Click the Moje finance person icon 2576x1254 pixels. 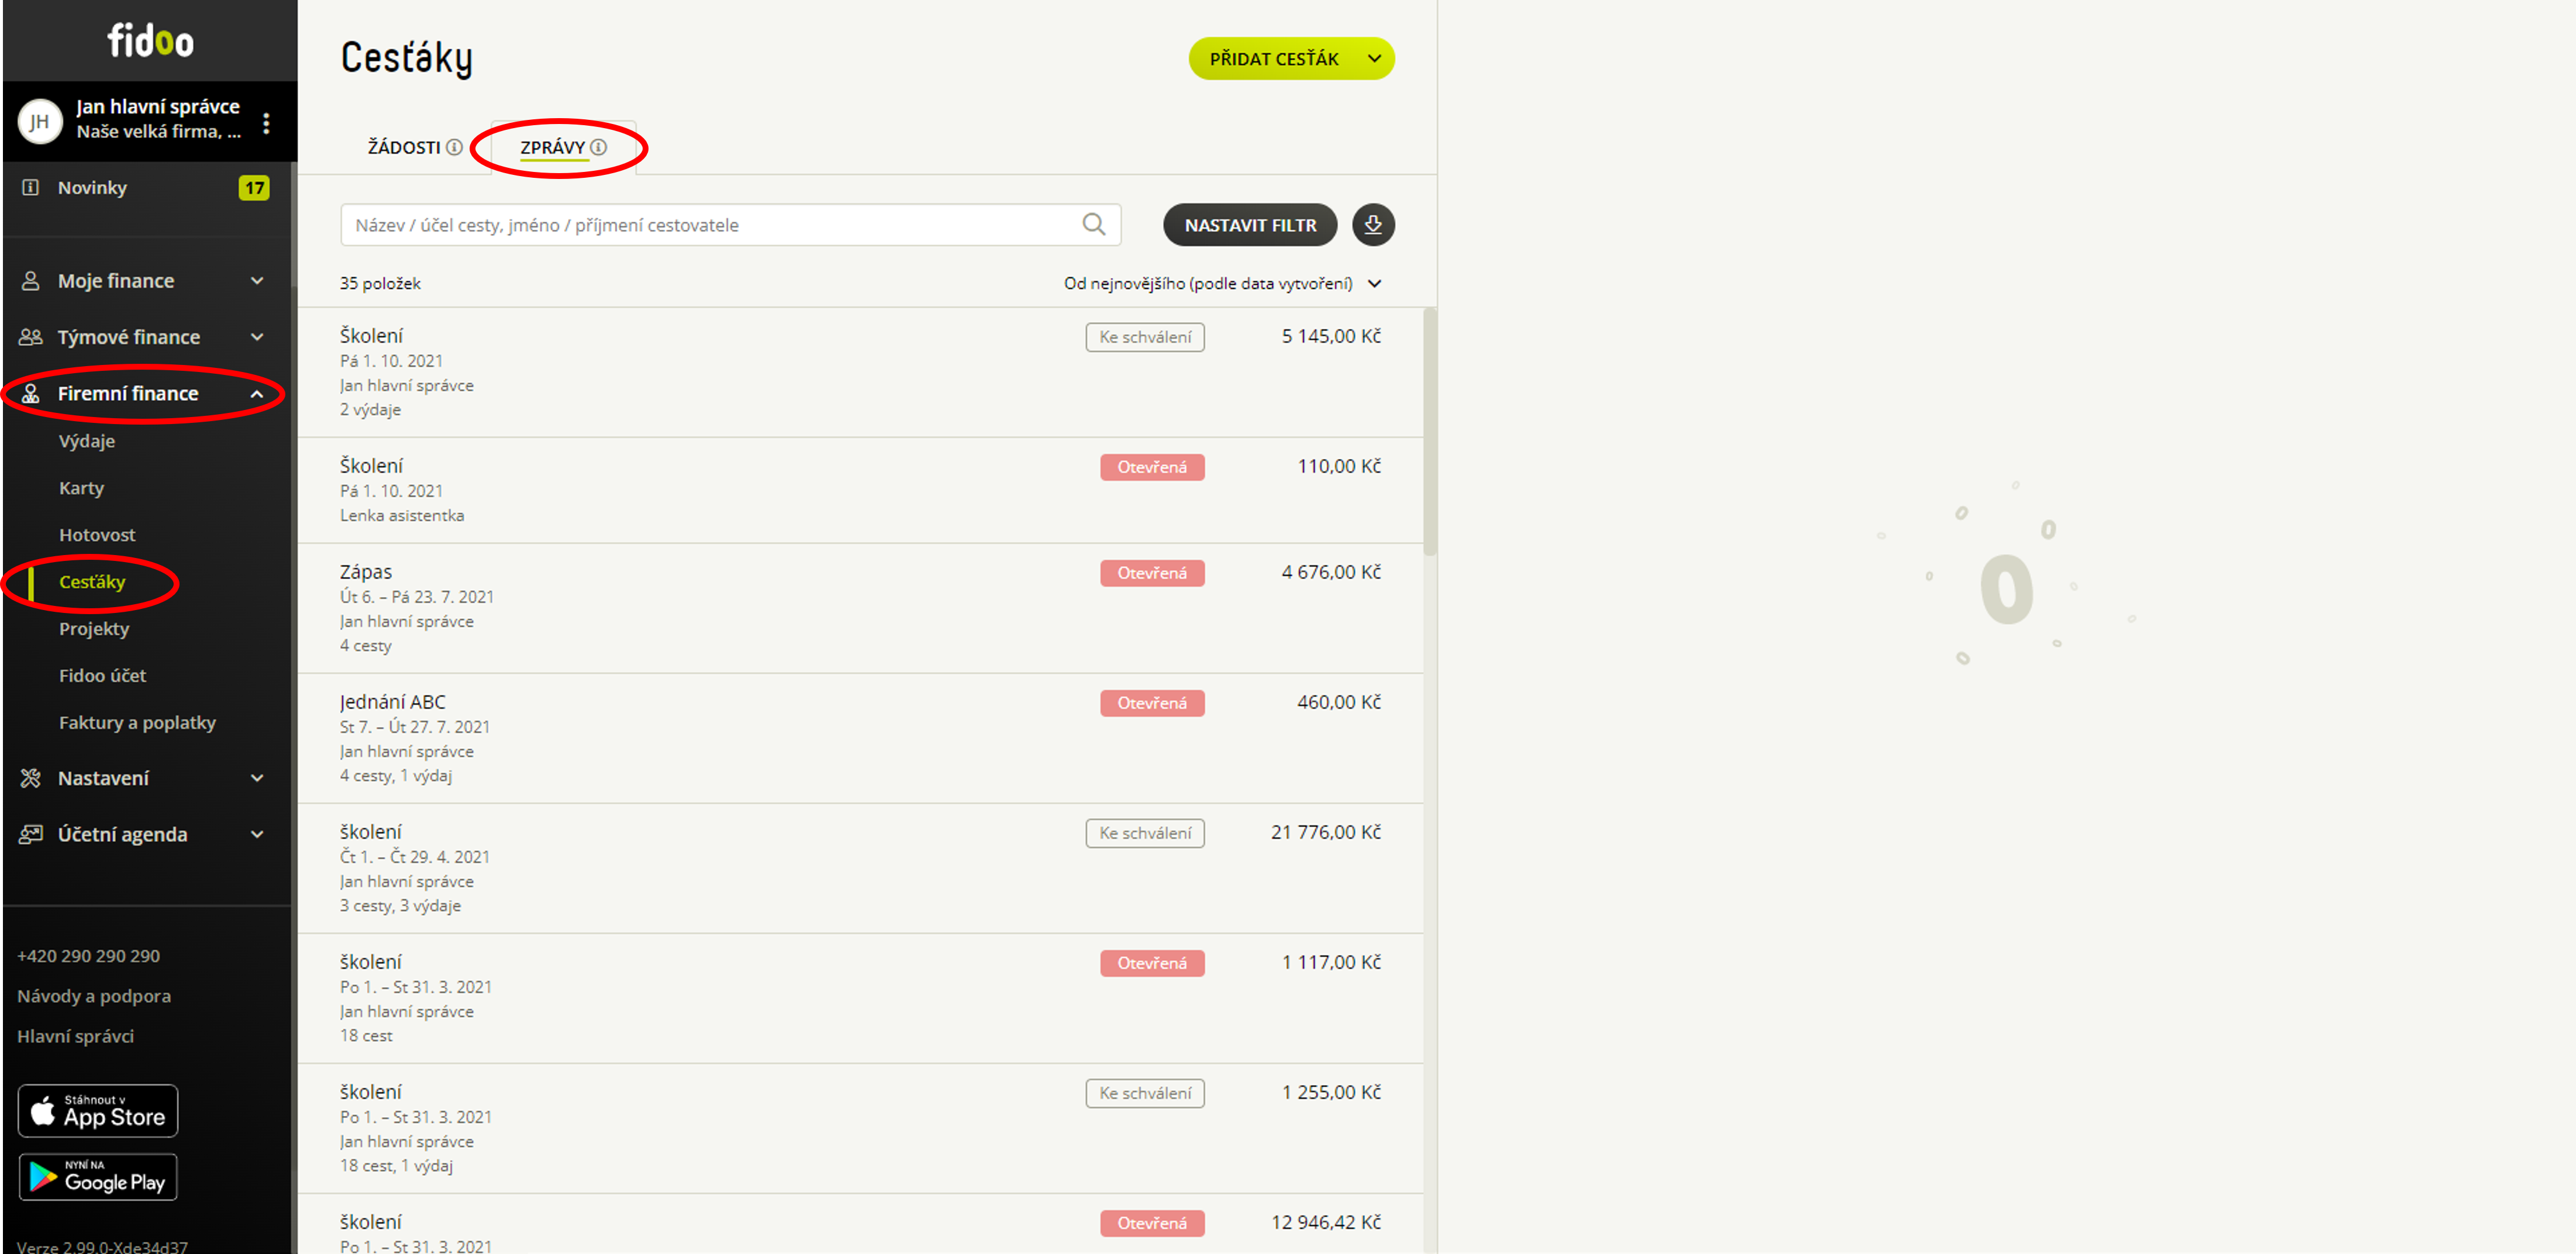pos(31,281)
